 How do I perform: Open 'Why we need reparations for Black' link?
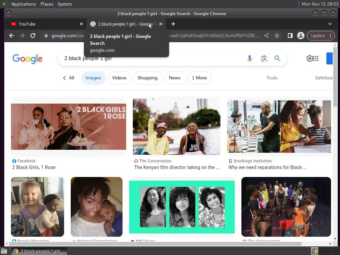268,167
